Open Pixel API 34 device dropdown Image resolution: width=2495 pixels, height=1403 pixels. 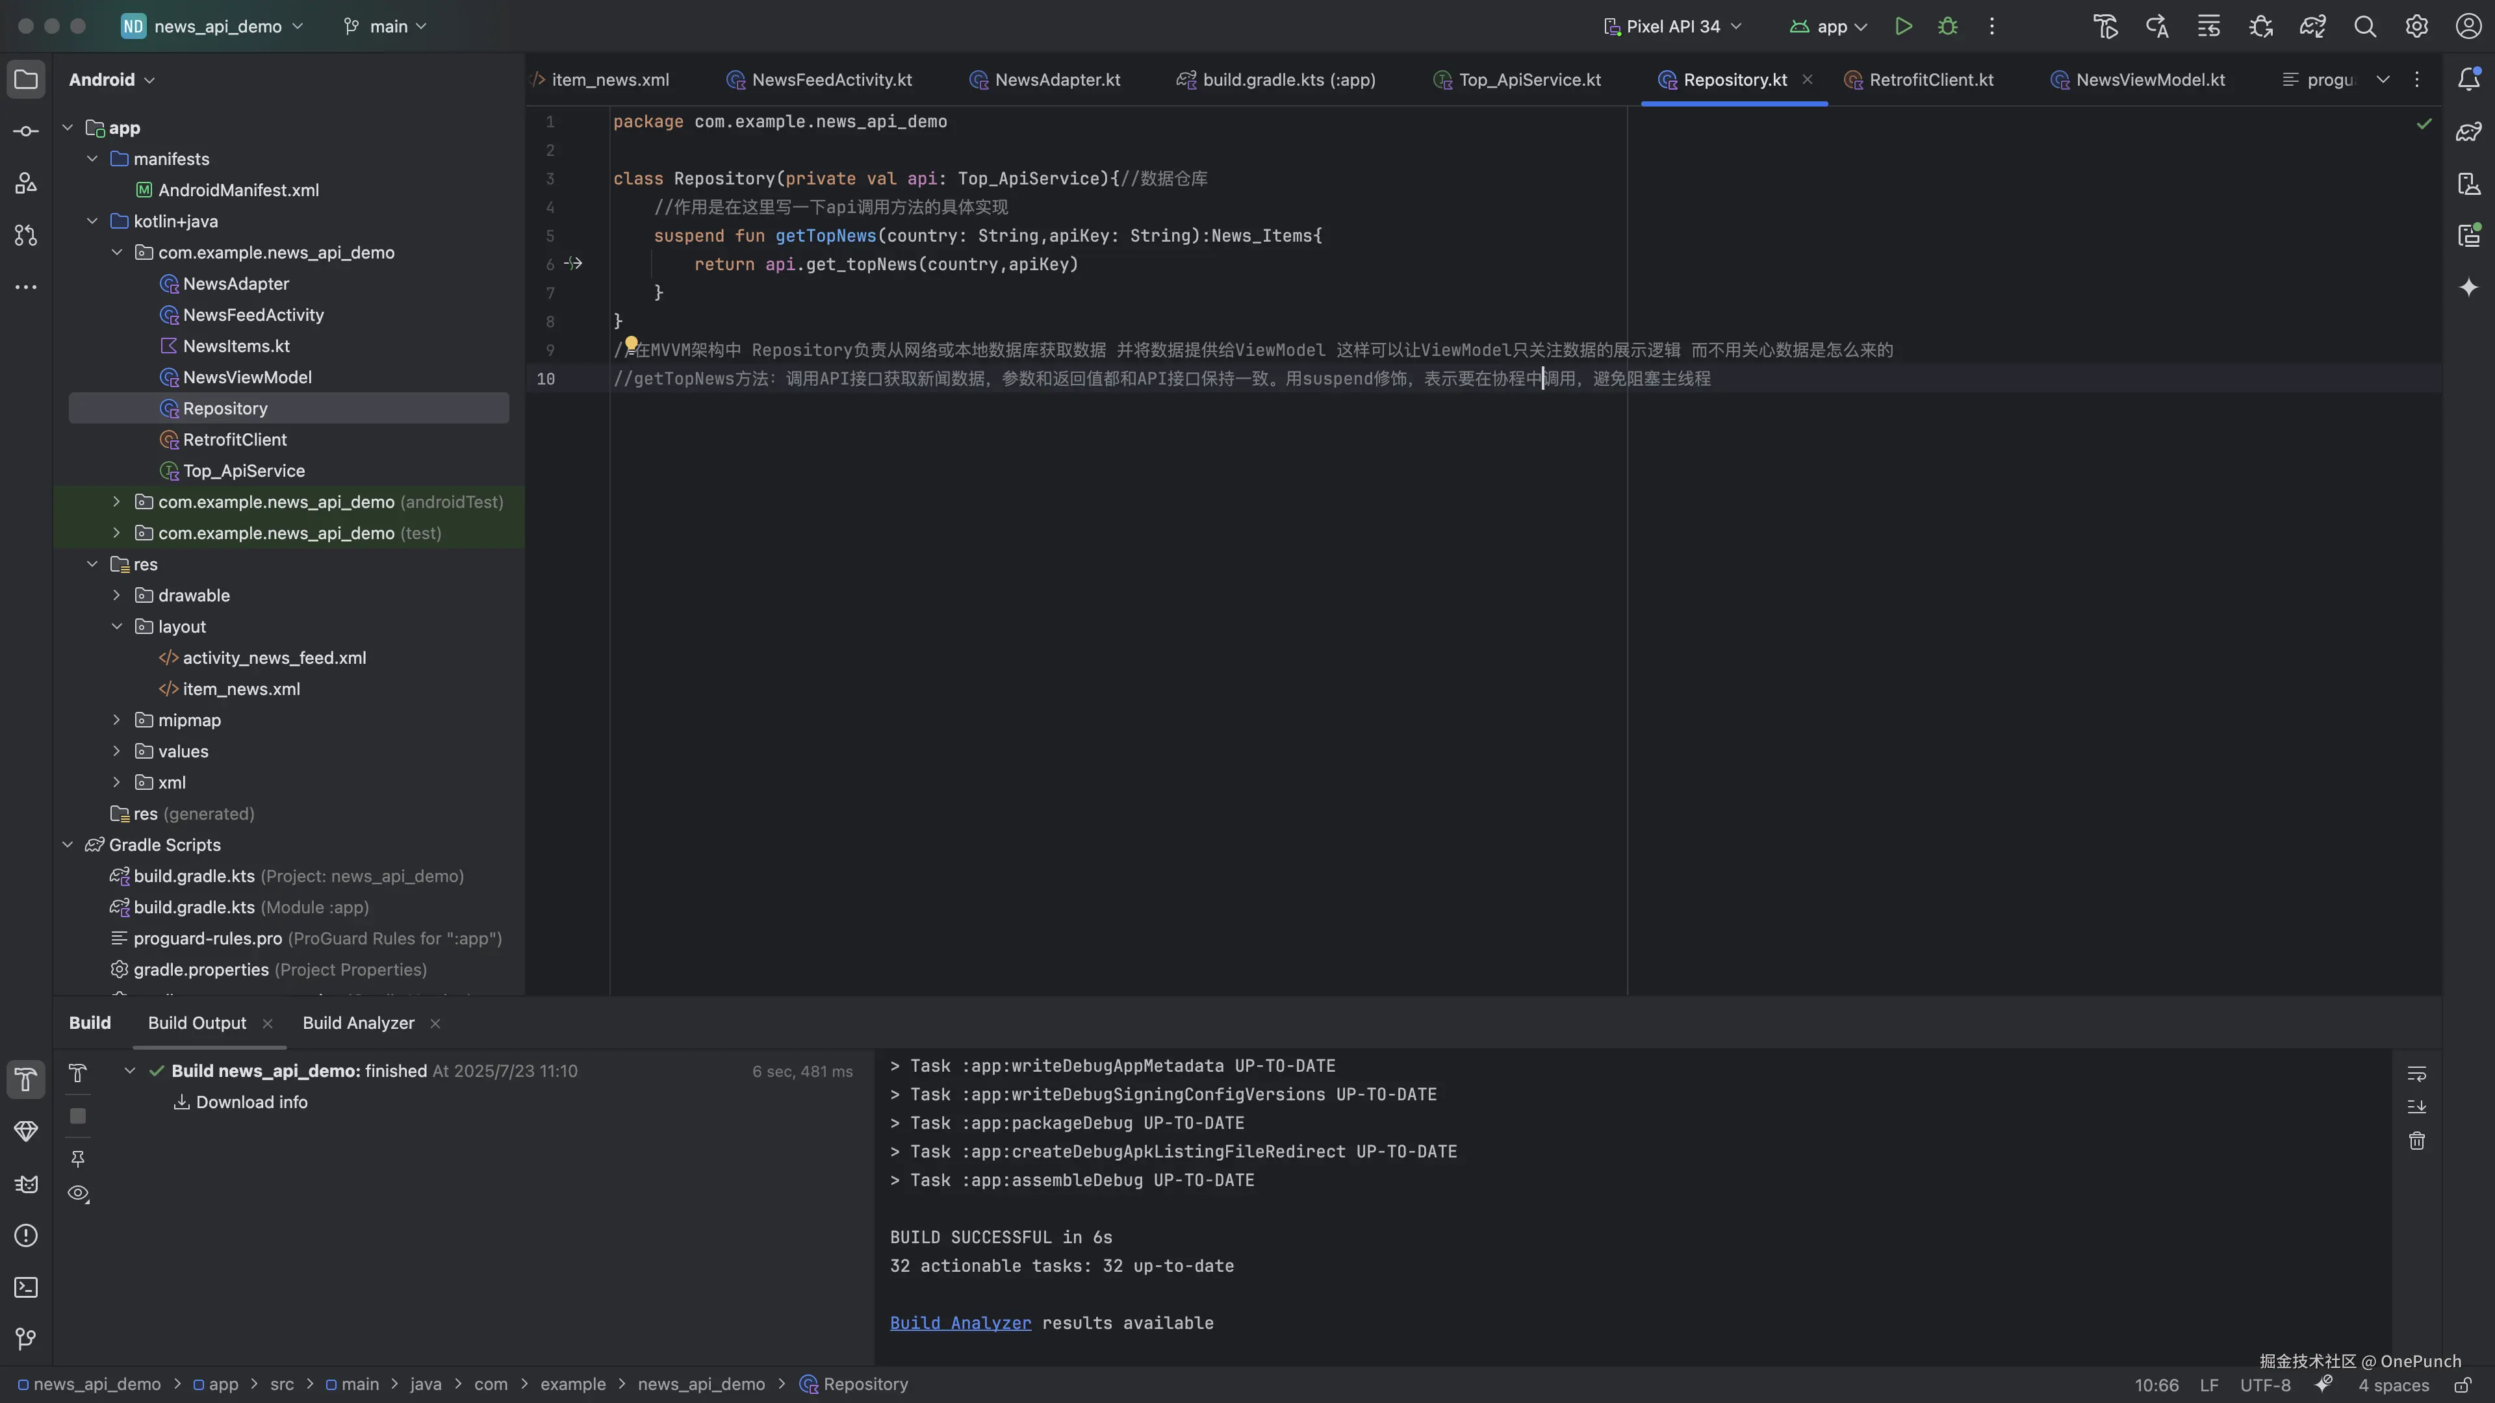coord(1672,26)
